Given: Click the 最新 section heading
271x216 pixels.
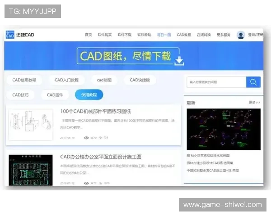Looking at the screenshot, I should tap(191, 103).
